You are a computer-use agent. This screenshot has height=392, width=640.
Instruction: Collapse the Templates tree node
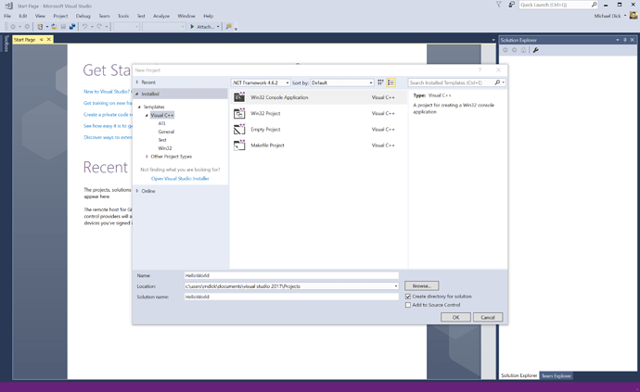pyautogui.click(x=139, y=107)
